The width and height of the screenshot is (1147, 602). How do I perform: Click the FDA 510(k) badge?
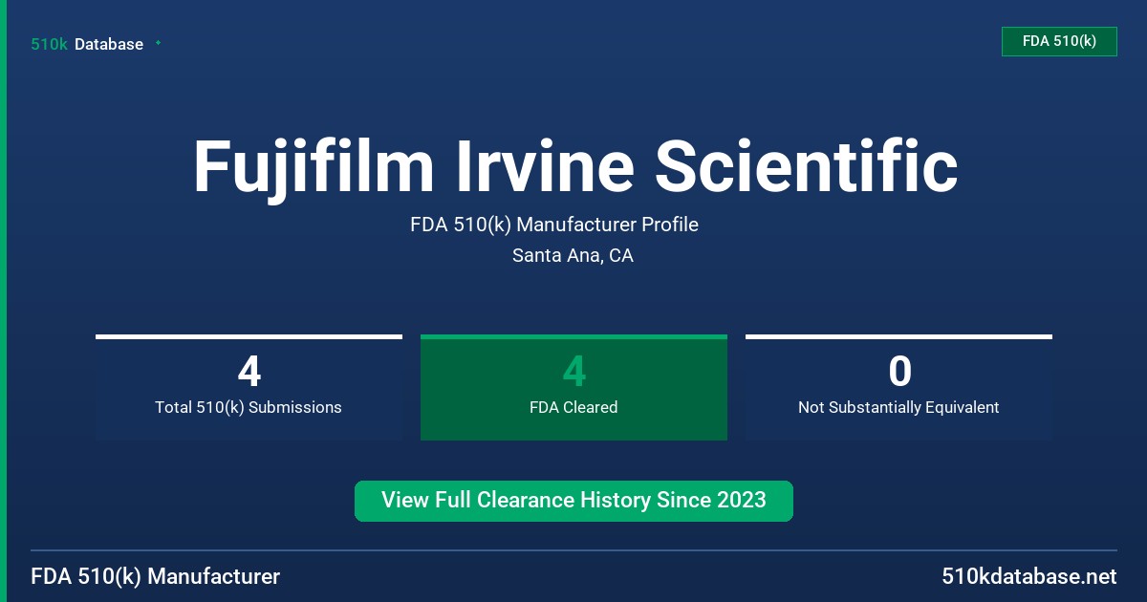click(x=1059, y=42)
